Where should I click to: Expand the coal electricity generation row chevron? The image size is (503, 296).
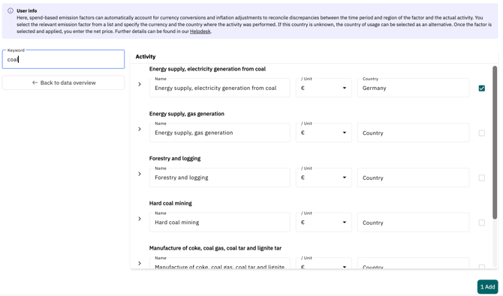point(140,84)
